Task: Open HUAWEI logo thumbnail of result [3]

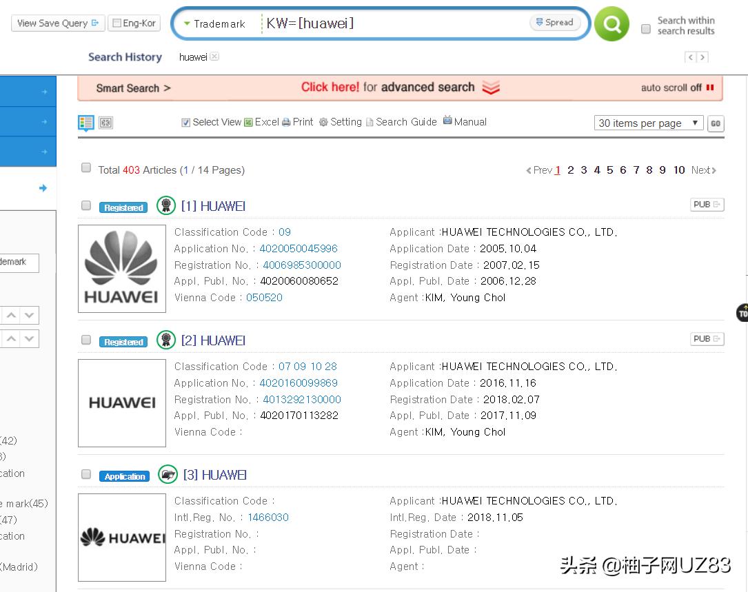Action: [x=122, y=538]
